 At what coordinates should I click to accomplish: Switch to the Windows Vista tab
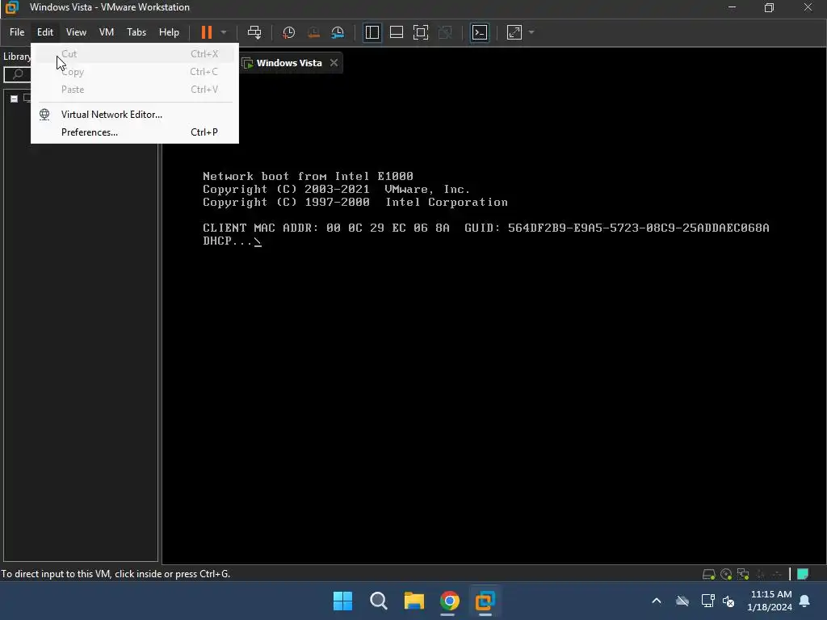[x=289, y=63]
